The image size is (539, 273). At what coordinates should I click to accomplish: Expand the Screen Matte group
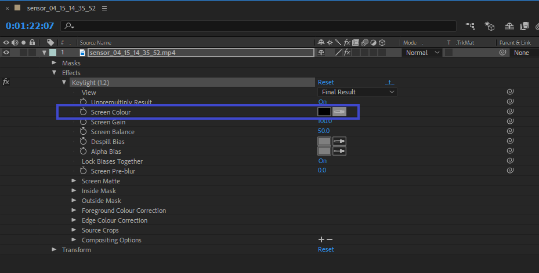point(74,180)
